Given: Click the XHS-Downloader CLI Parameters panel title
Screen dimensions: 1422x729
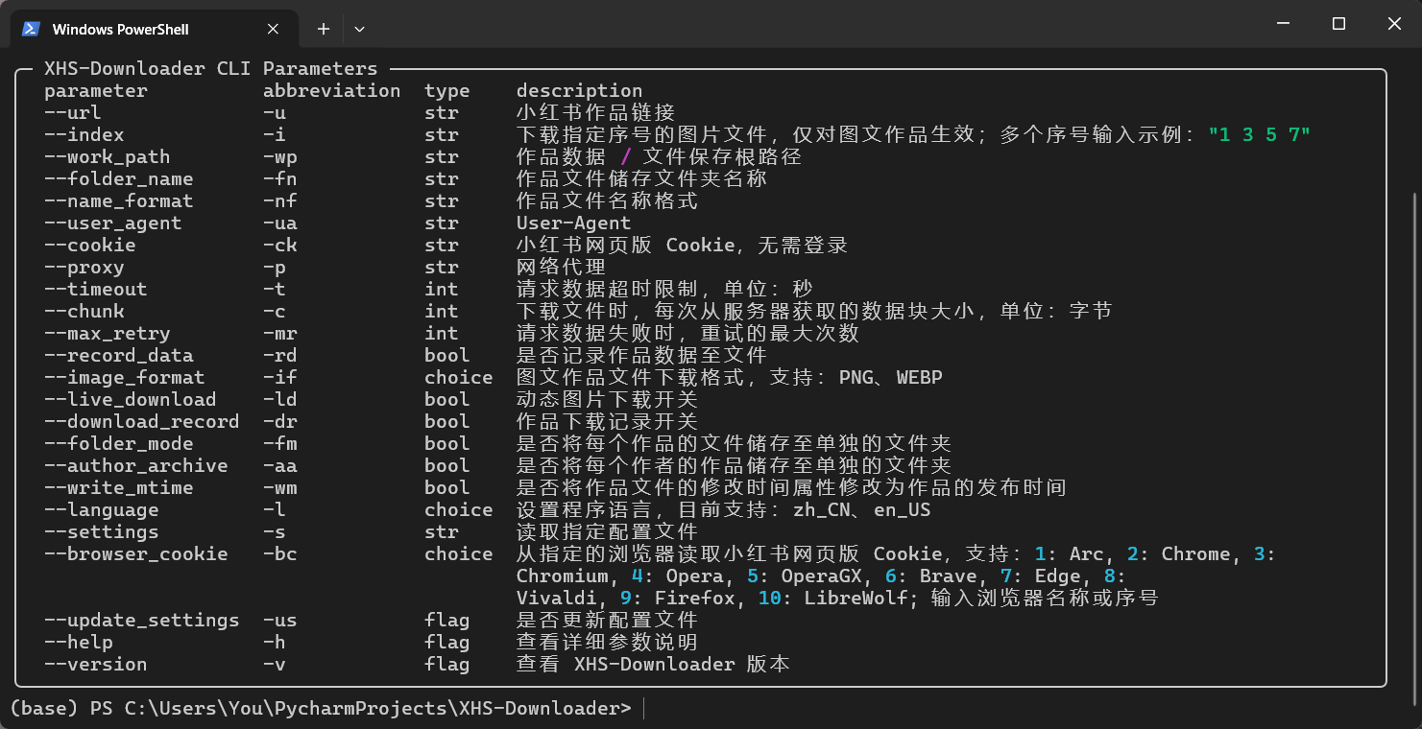Looking at the screenshot, I should (x=210, y=69).
